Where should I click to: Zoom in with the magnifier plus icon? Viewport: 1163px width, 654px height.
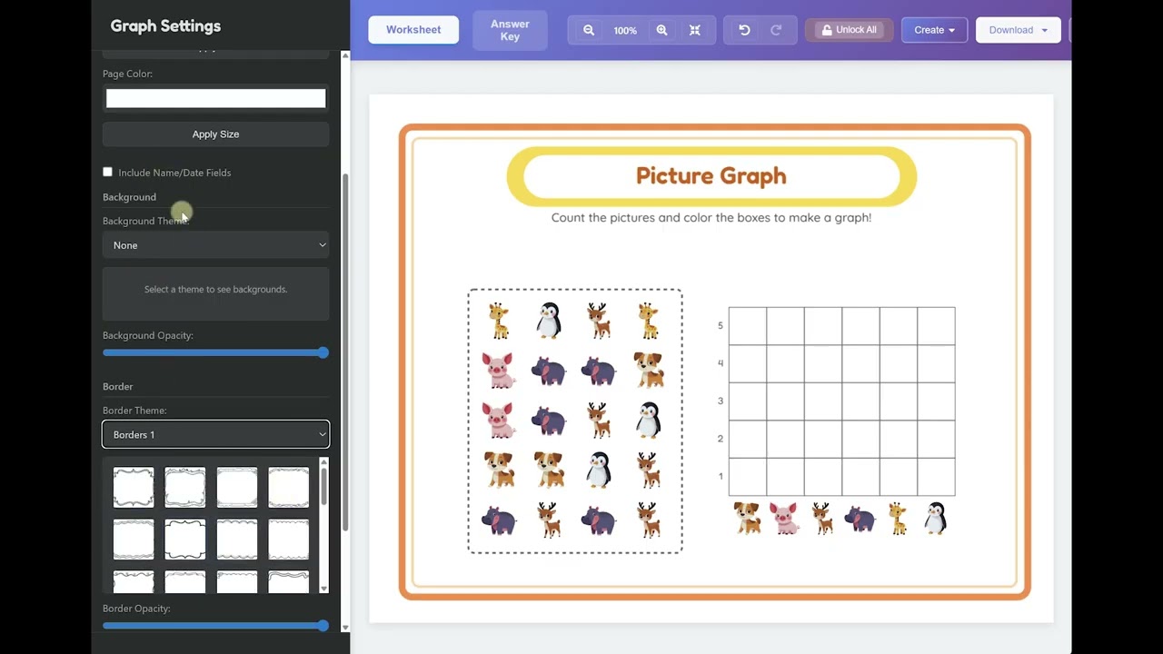coord(661,30)
